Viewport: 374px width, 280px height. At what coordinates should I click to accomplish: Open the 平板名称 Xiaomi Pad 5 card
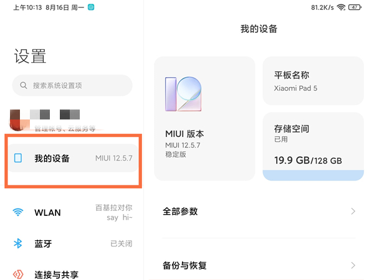coord(313,81)
